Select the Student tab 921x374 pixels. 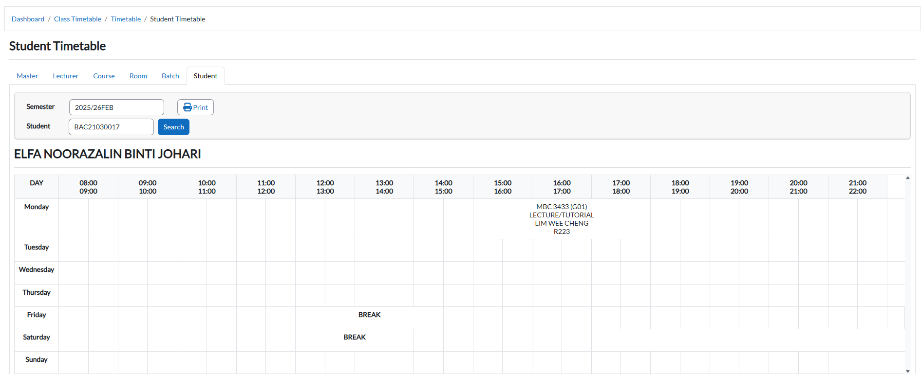point(206,76)
